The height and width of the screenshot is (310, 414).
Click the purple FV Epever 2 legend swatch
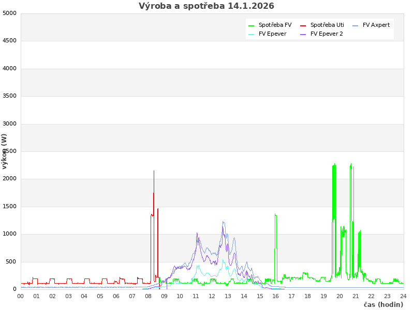pyautogui.click(x=303, y=34)
